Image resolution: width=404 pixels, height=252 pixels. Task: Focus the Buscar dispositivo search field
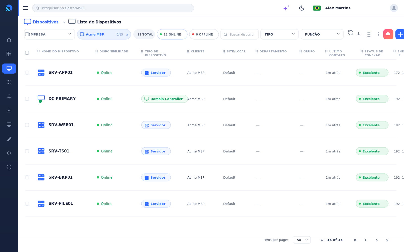(x=240, y=34)
